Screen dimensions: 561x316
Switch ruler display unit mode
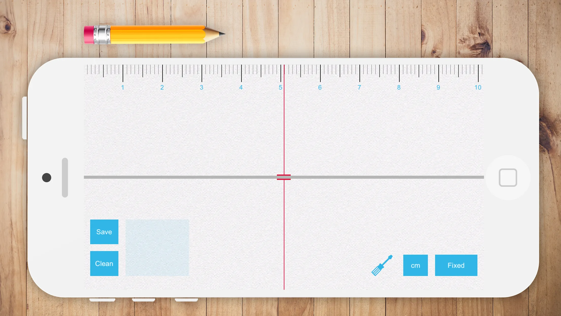(415, 265)
